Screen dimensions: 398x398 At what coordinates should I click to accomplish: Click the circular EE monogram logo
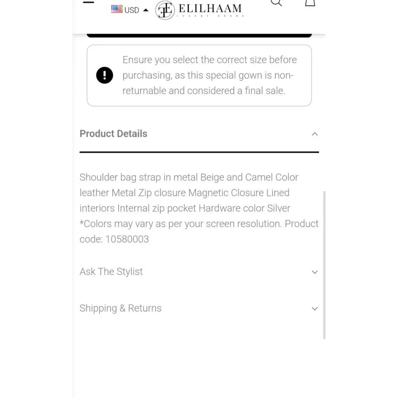click(x=165, y=10)
